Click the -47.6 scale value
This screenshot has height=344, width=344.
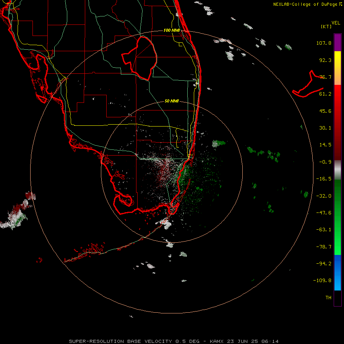324,213
